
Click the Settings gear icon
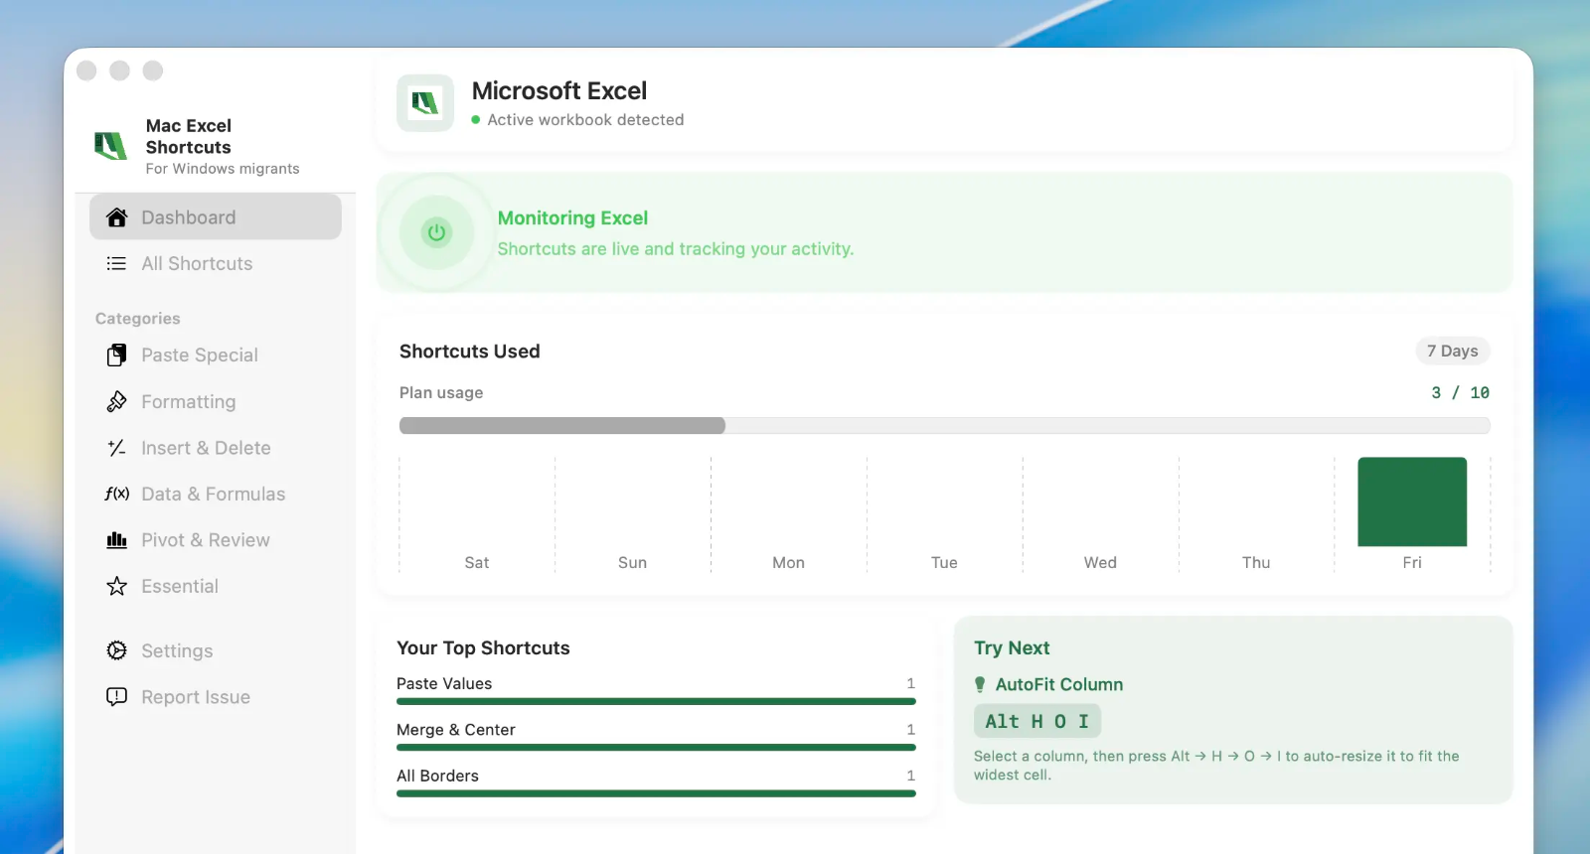(117, 650)
